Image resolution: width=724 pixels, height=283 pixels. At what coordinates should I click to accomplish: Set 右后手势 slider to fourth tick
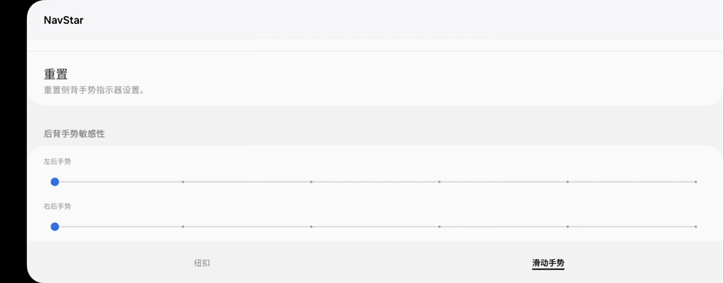tap(439, 227)
